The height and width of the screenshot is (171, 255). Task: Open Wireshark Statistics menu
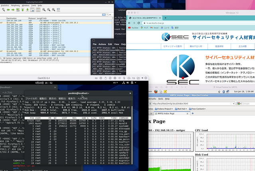coord(5,5)
